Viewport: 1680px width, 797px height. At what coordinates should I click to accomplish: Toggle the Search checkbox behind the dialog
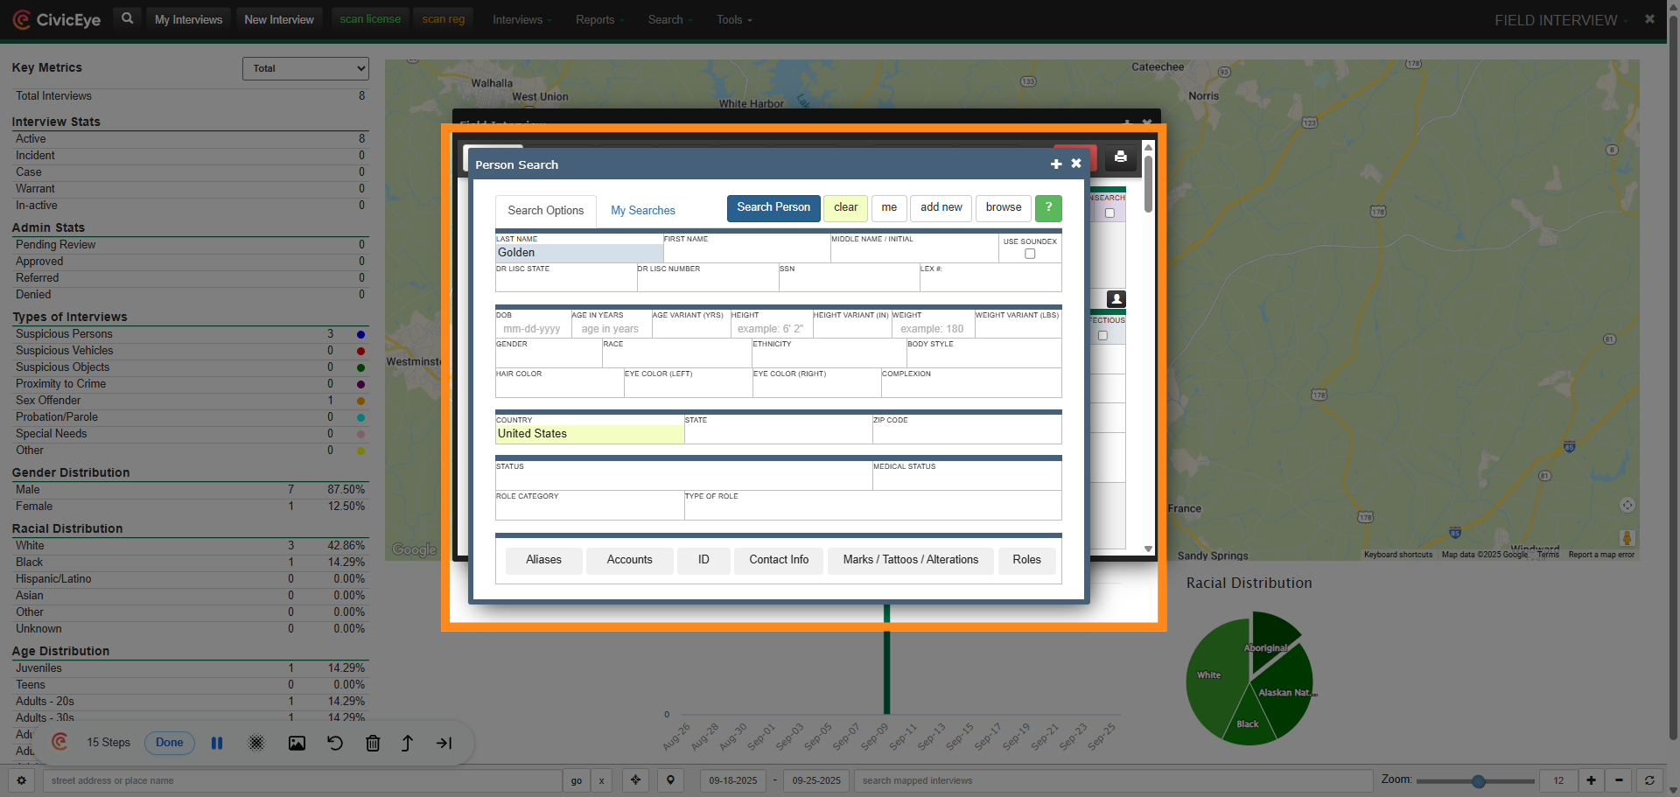[1109, 213]
